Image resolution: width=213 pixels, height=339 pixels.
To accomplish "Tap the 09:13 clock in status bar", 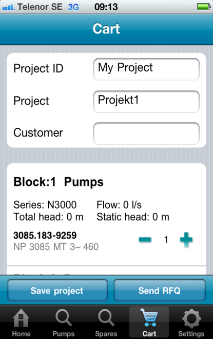I will (106, 7).
